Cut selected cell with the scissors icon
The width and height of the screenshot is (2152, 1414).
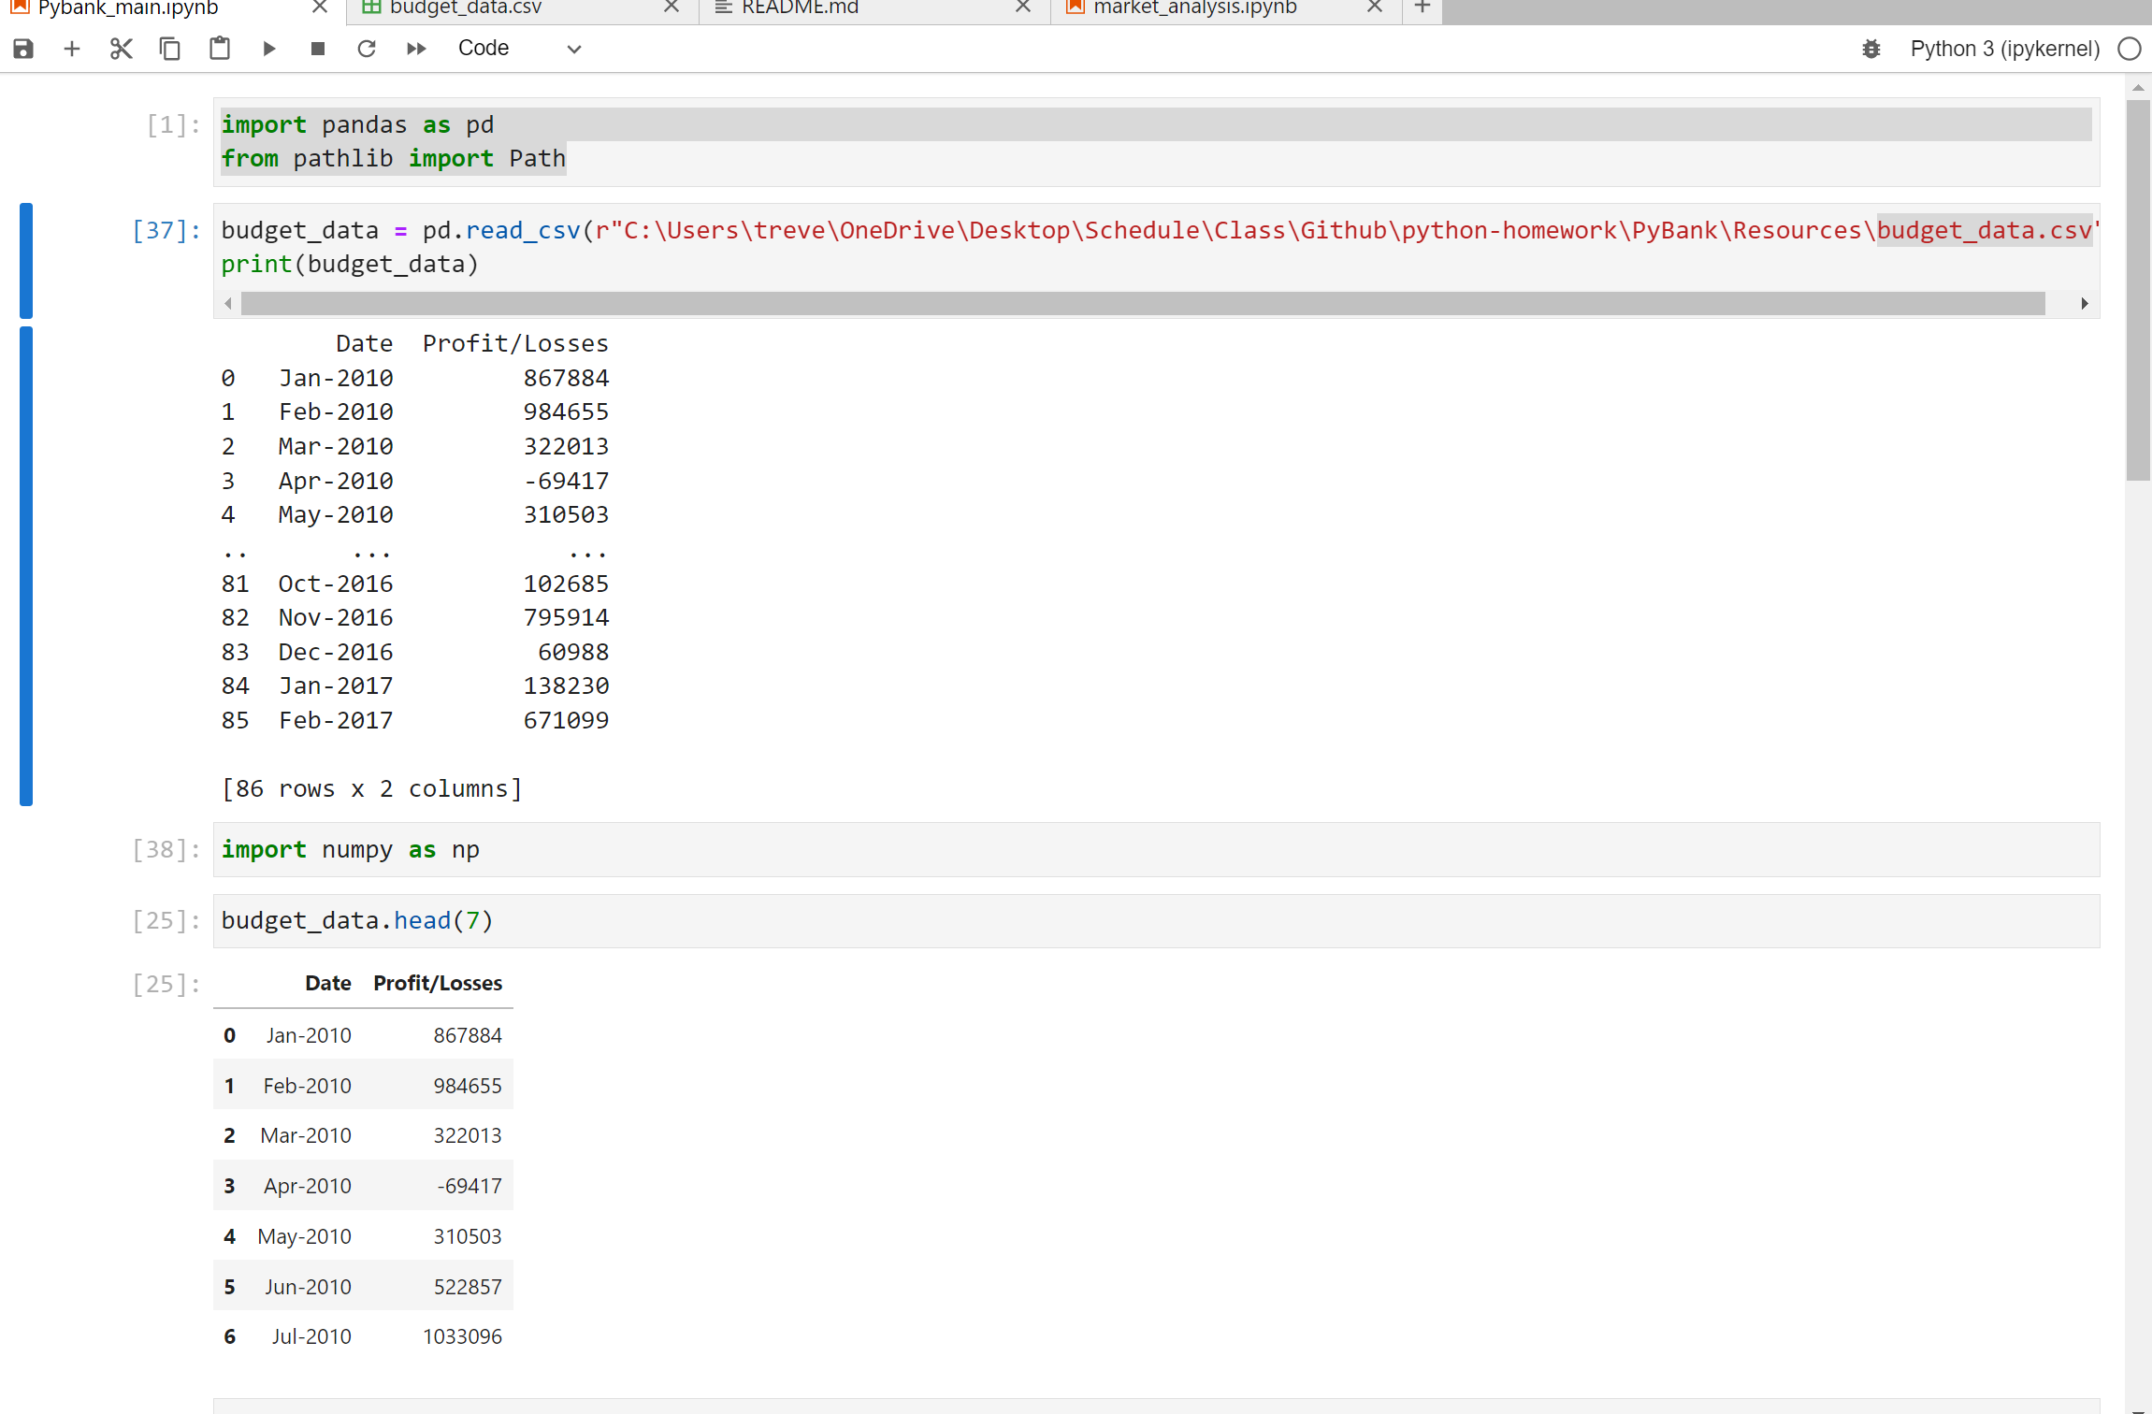121,49
